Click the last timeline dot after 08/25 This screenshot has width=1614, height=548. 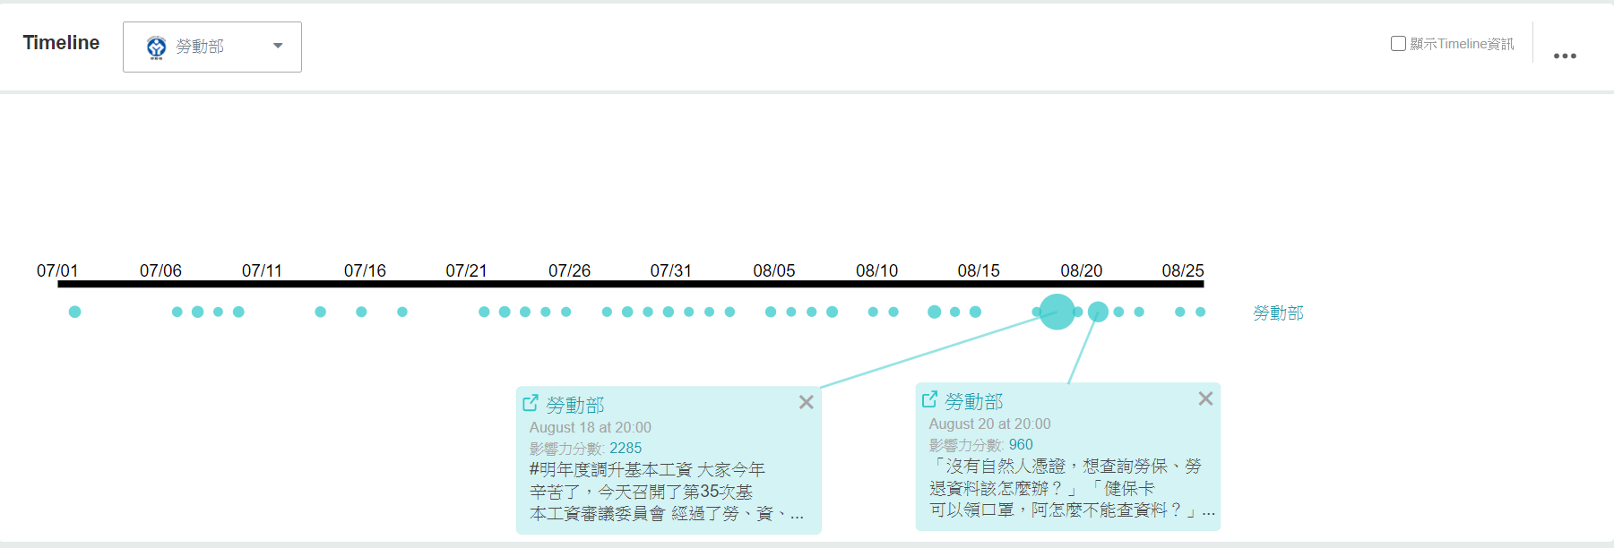[x=1201, y=312]
